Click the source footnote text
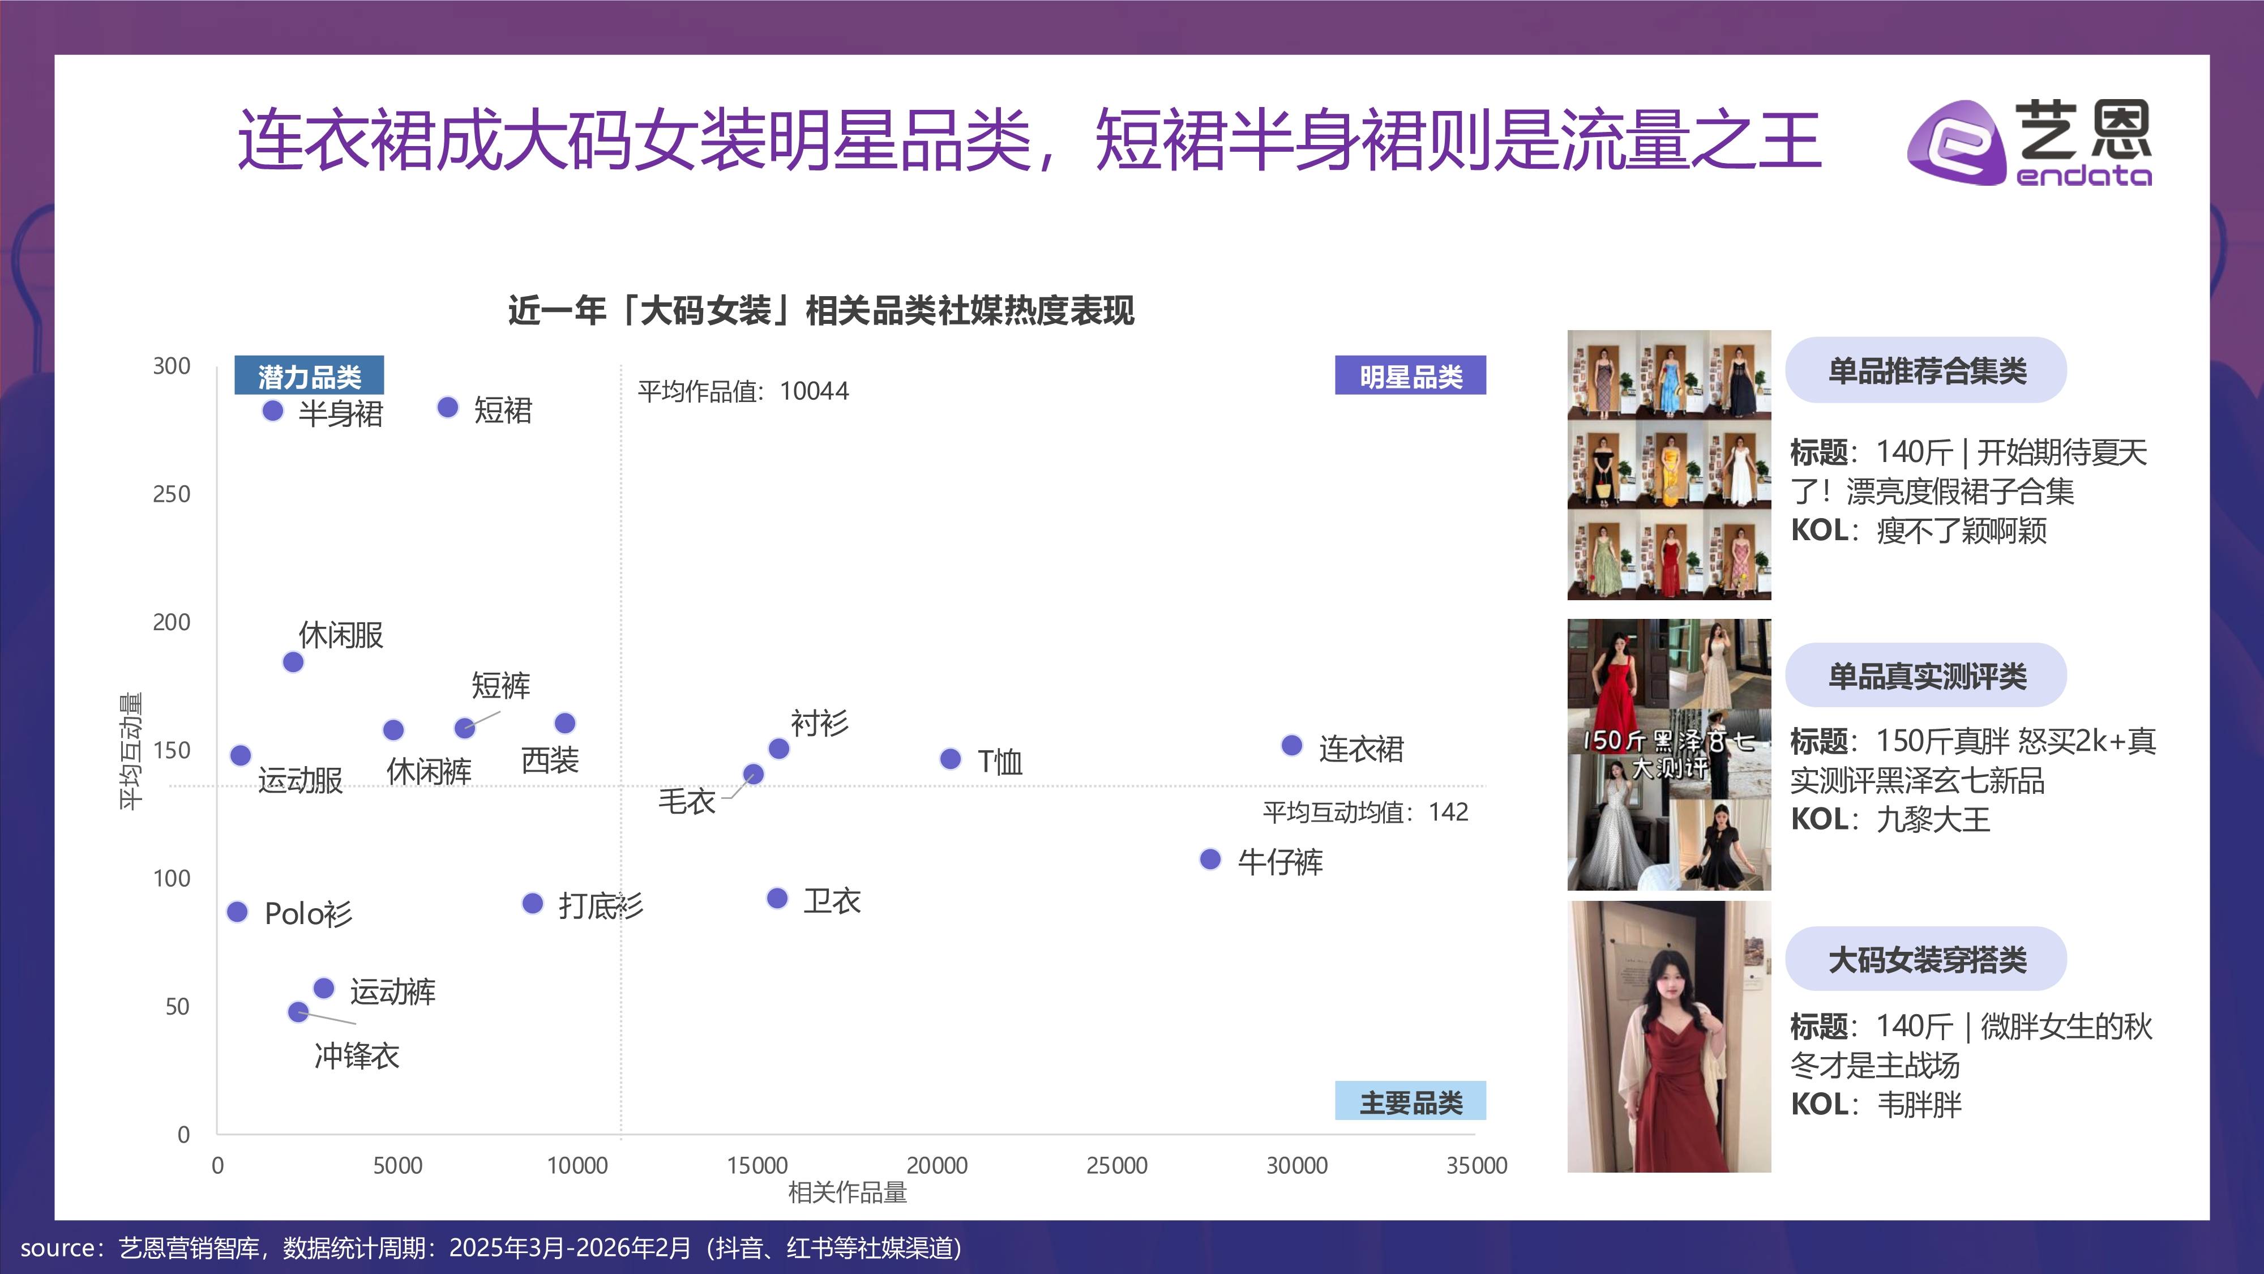Image resolution: width=2264 pixels, height=1274 pixels. pyautogui.click(x=490, y=1247)
